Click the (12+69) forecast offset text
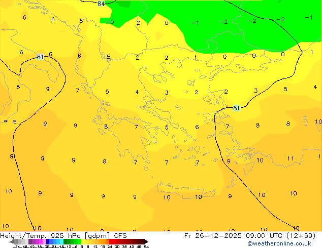The image size is (322, 248). tap(301, 236)
